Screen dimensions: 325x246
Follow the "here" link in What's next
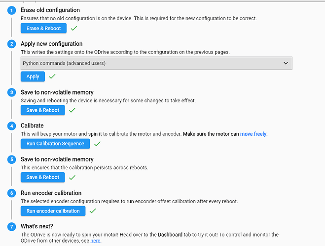point(95,241)
